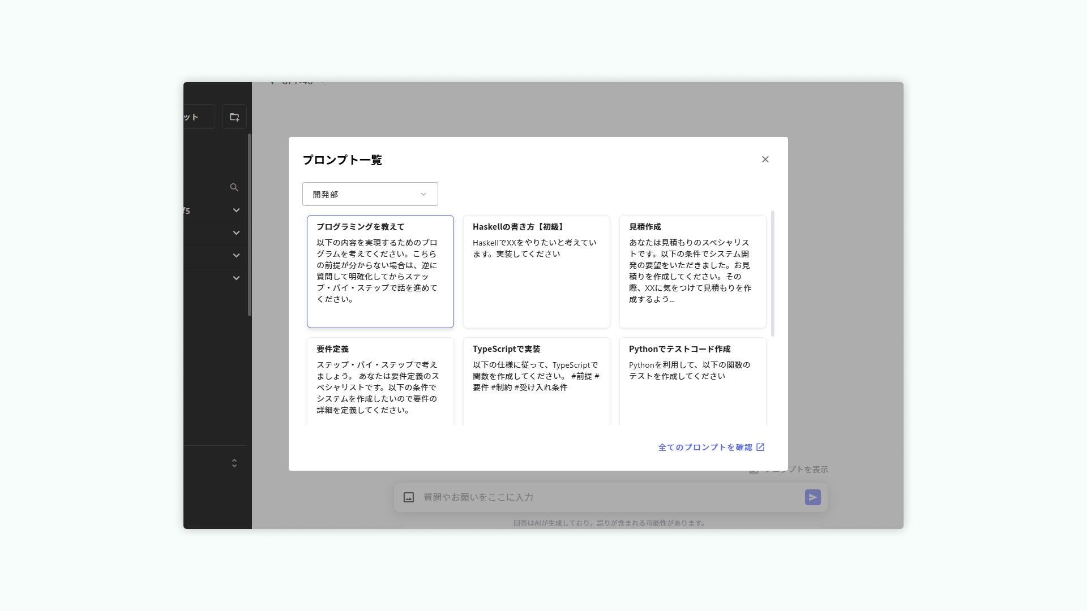Expand the second sidebar chevron section

[236, 233]
